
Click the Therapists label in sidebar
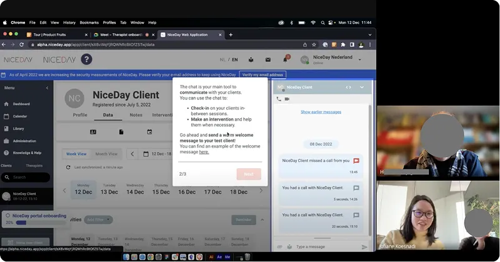coord(34,166)
